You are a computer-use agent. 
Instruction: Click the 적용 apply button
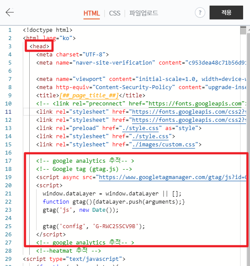[x=226, y=12]
